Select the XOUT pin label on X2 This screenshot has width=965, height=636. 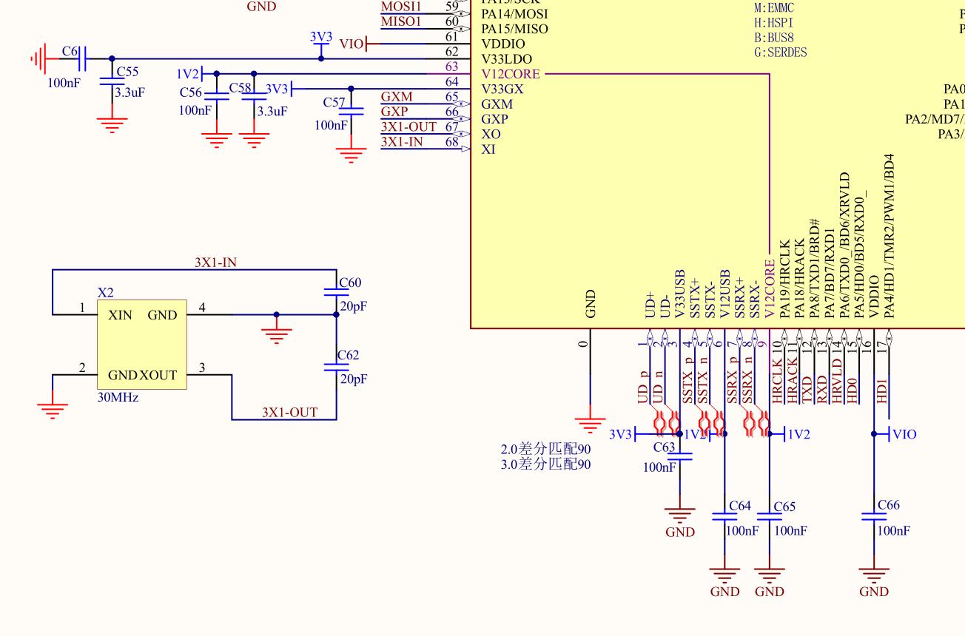(x=158, y=375)
